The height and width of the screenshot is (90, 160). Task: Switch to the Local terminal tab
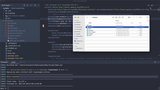(13, 62)
